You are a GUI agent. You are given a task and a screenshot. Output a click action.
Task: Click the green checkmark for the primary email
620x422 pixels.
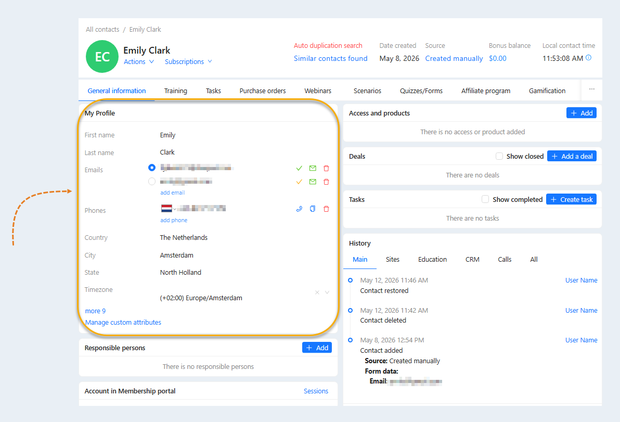click(x=299, y=168)
